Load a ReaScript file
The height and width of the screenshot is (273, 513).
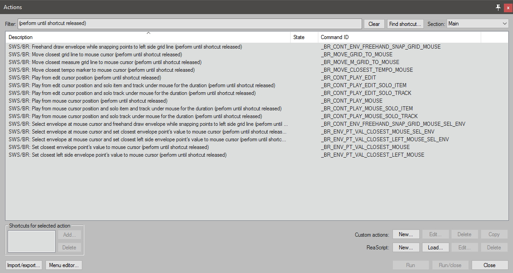pos(435,248)
